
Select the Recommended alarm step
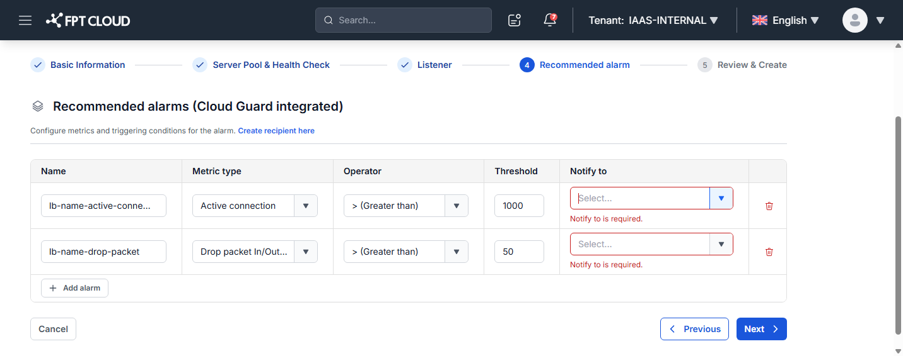coord(575,65)
